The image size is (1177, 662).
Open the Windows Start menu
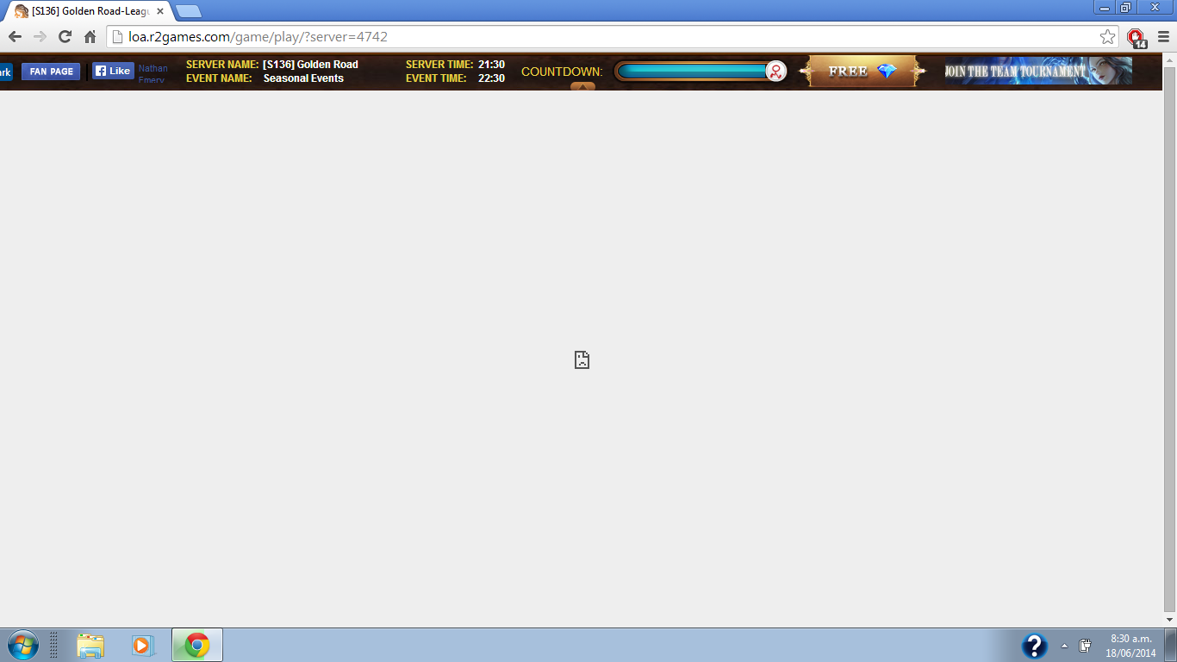pos(22,645)
